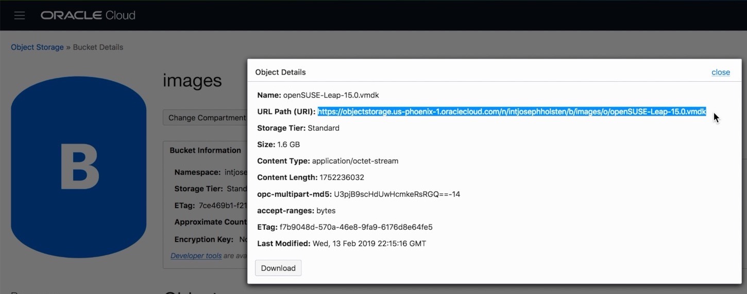This screenshot has width=747, height=294.
Task: Click the bucket ETag 7ce469b1 value
Action: coord(223,206)
